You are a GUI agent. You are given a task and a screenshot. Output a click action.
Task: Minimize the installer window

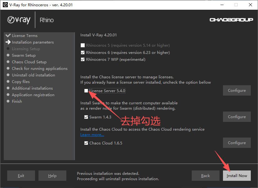coord(222,5)
